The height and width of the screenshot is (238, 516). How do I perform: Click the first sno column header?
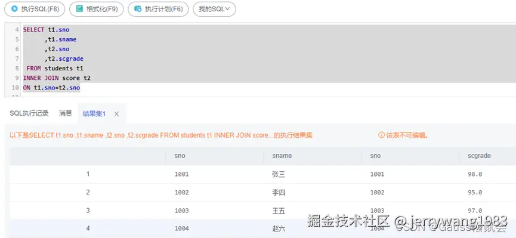(x=180, y=156)
